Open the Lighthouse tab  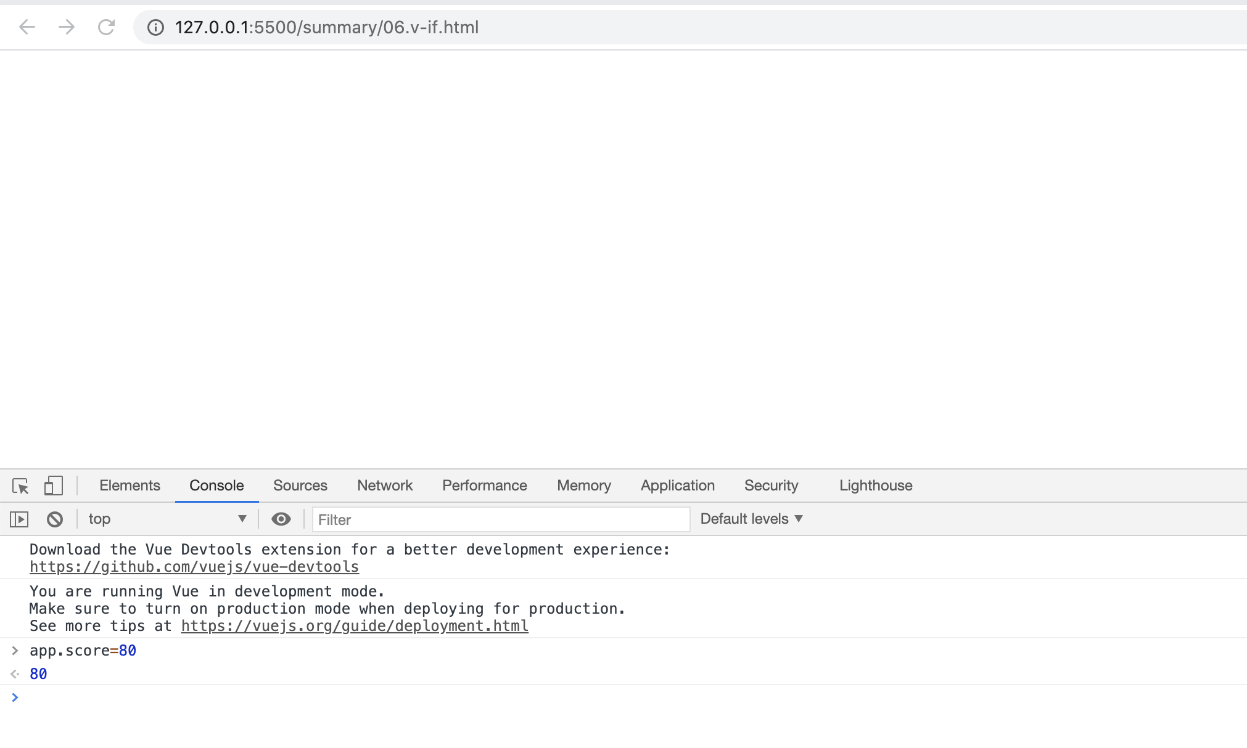(x=876, y=486)
